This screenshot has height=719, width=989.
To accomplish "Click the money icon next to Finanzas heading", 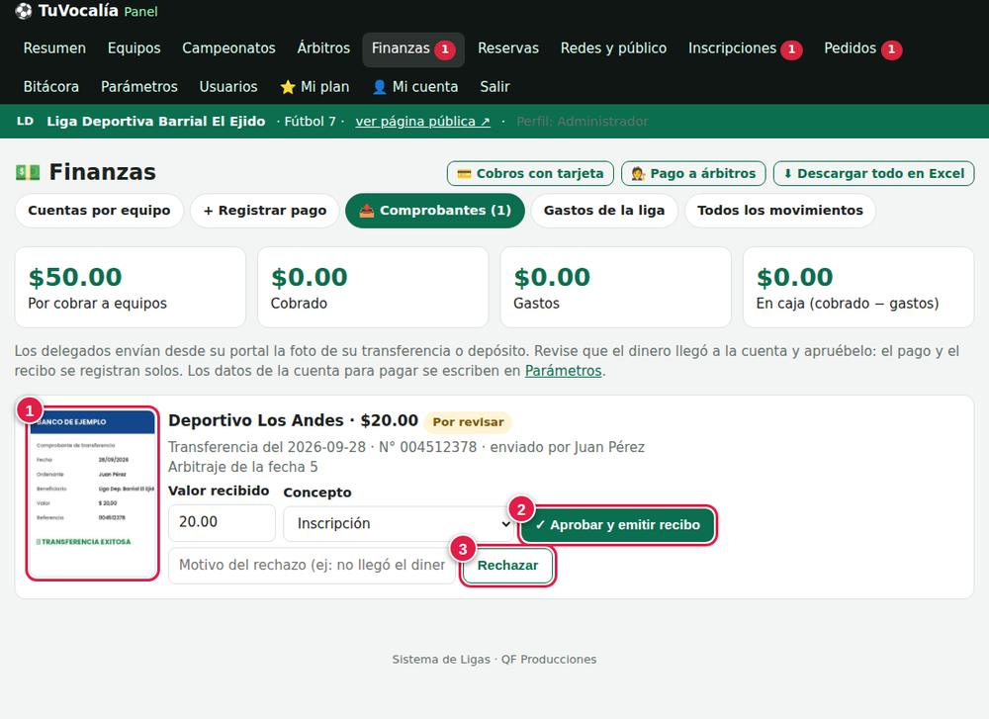I will pos(28,172).
